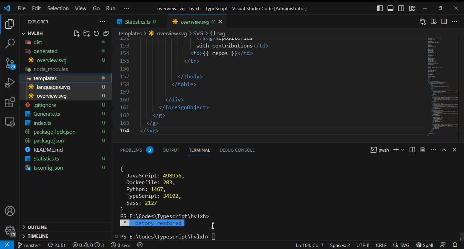Expand the OUTLINE section
Screen dimensions: 464x249
click(x=66, y=227)
